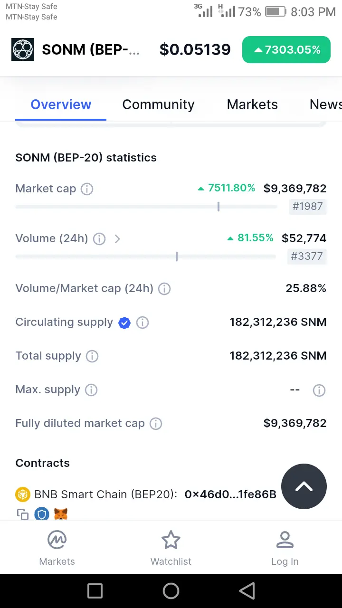Viewport: 342px width, 608px height.
Task: Add token to MetaMask fox icon
Action: [60, 514]
